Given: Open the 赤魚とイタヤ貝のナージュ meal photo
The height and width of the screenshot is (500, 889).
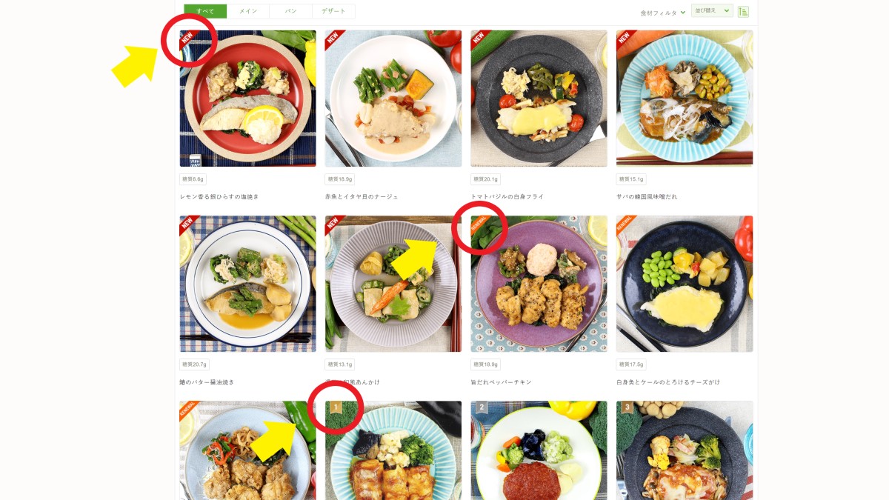Looking at the screenshot, I should 393,99.
